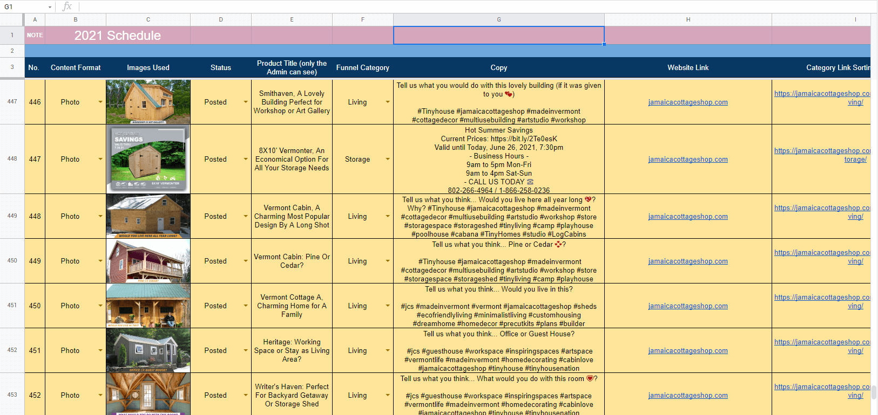Select the red Pine or Cedar cabin image
This screenshot has height=415, width=878.
pos(148,261)
